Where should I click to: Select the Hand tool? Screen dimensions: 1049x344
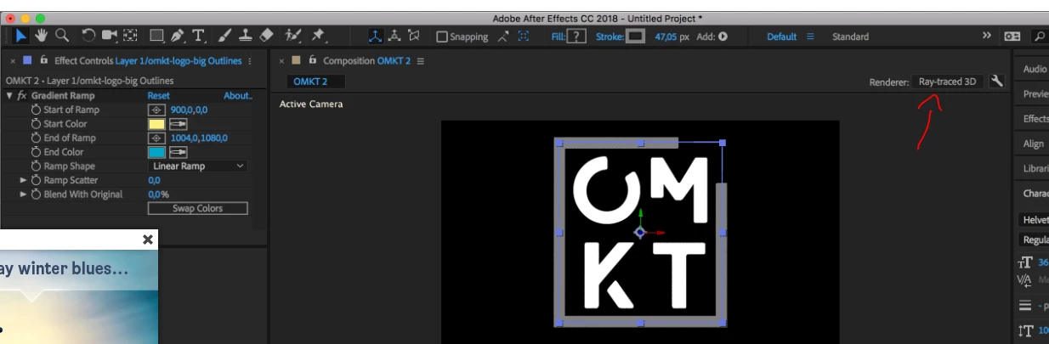coord(42,36)
